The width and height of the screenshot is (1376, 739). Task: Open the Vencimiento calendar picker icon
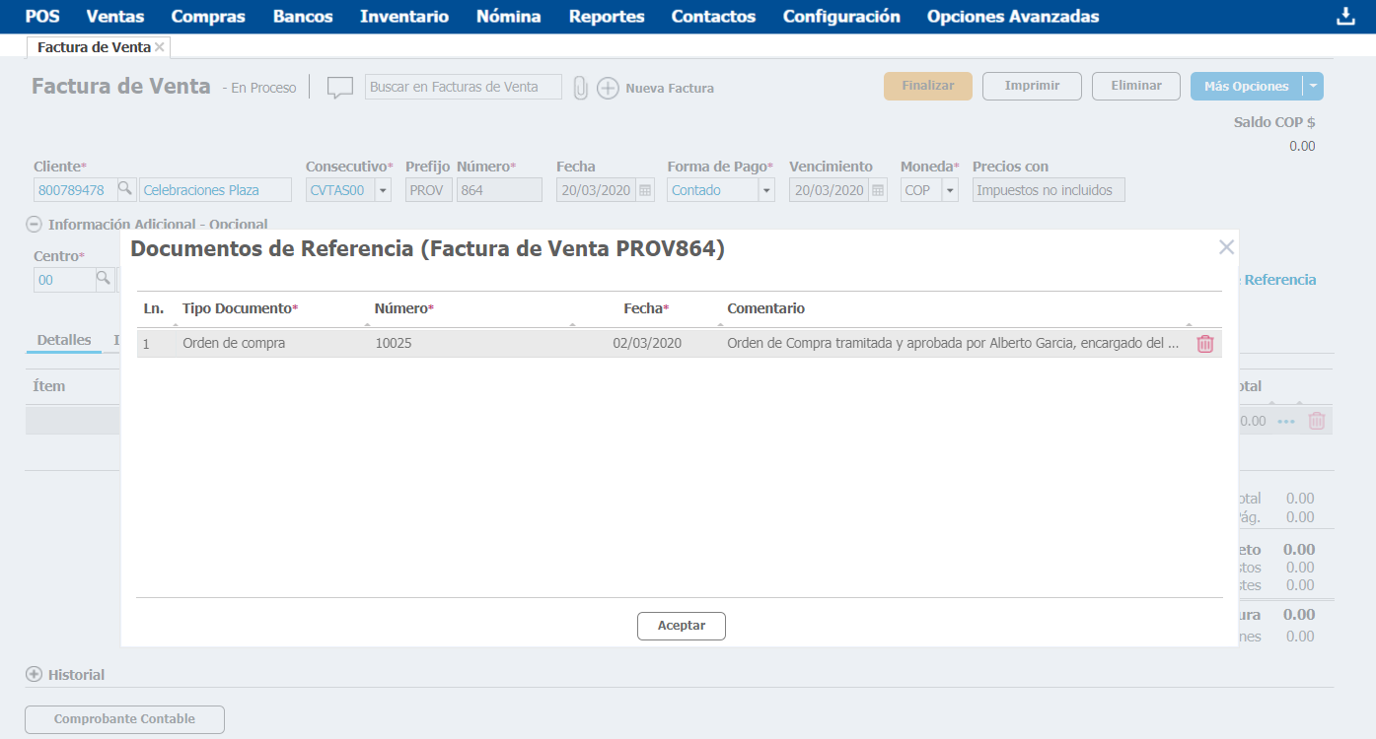[x=878, y=190]
